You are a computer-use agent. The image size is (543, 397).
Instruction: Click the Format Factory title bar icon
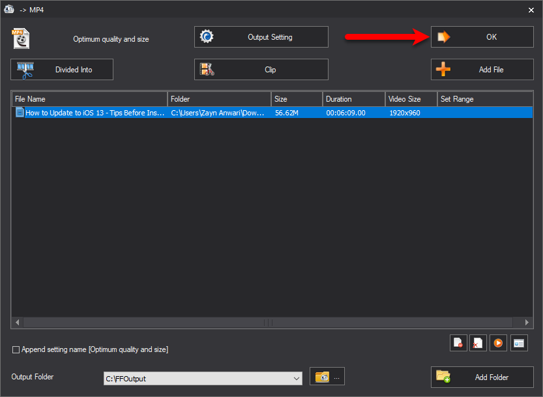(x=9, y=9)
